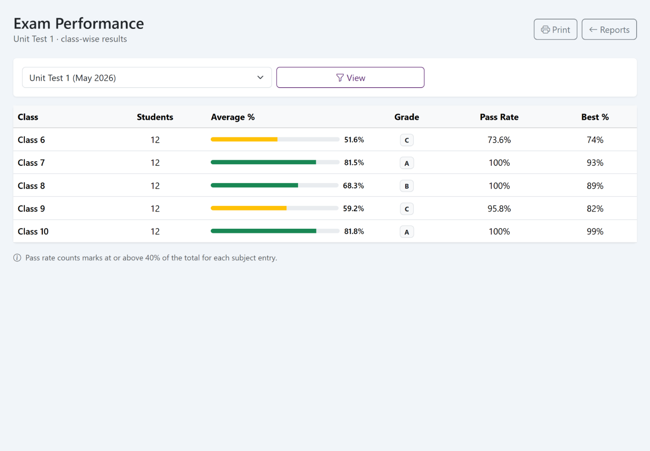The image size is (650, 451).
Task: Click the Class 9 students count cell
Action: click(155, 209)
